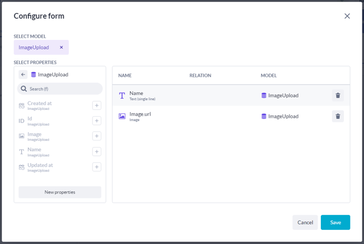364x244 pixels.
Task: Open New properties
Action: [60, 192]
